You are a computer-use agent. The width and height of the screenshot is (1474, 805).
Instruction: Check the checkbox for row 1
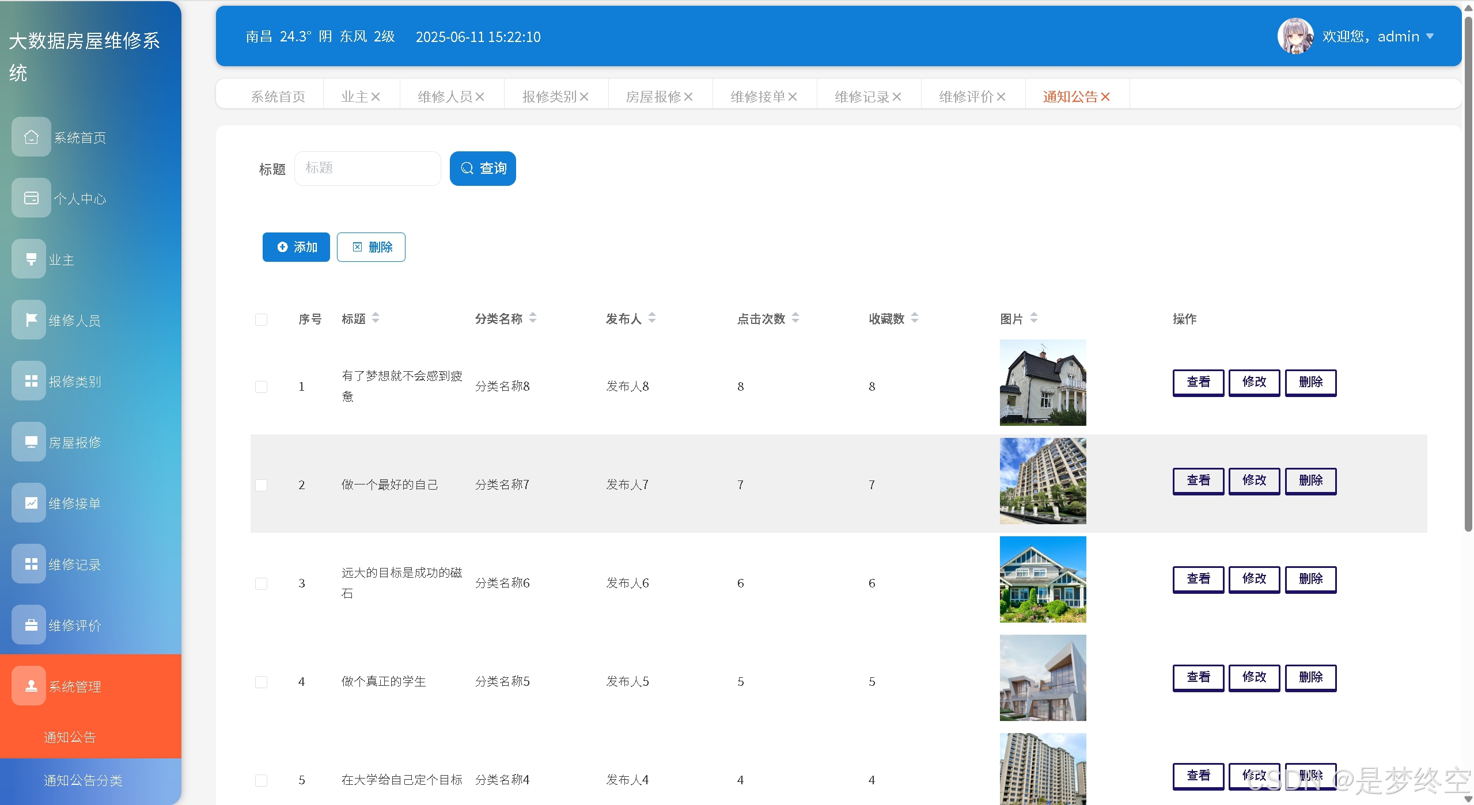tap(261, 387)
